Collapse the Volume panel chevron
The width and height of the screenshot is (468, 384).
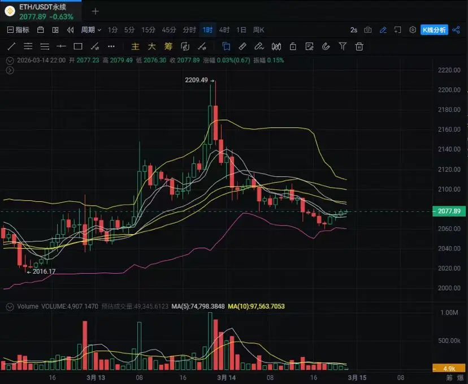[x=10, y=307]
